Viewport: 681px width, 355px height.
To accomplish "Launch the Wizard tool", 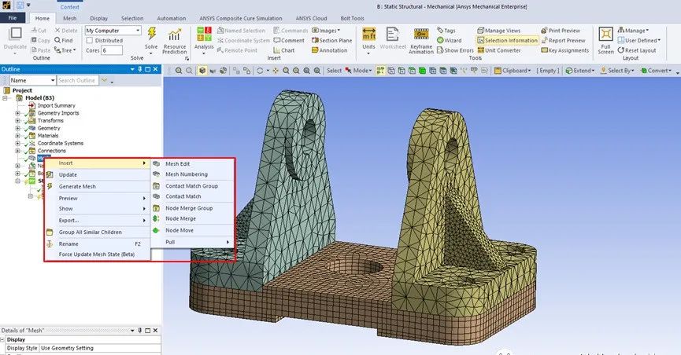I will (x=449, y=40).
